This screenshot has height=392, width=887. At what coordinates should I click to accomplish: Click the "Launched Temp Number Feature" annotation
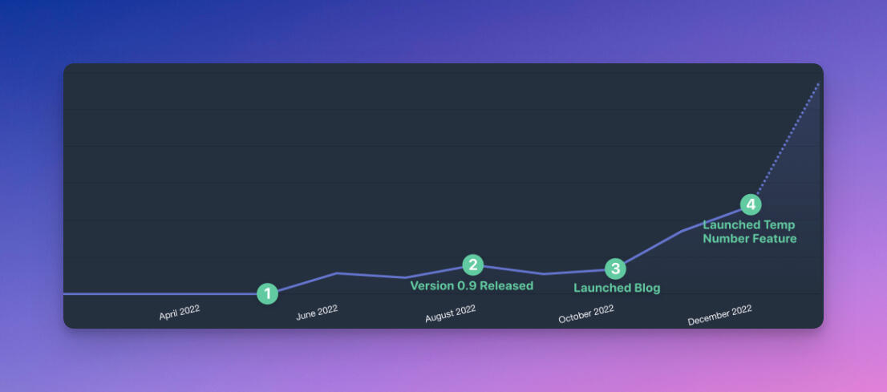[750, 232]
